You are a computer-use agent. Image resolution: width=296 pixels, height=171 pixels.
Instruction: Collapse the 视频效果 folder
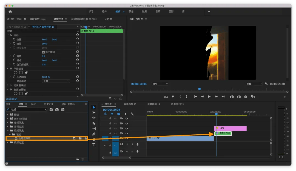8,131
